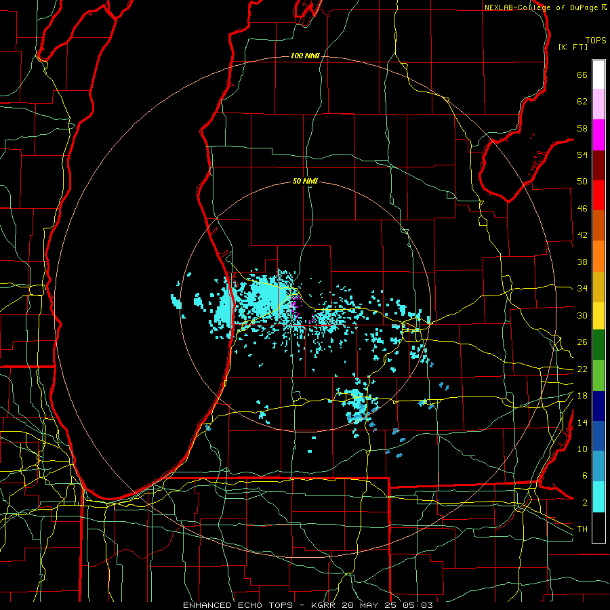Click the '10' legend value label
610x610 pixels.
[582, 449]
